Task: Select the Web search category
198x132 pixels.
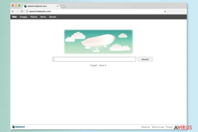Action: (x=14, y=17)
